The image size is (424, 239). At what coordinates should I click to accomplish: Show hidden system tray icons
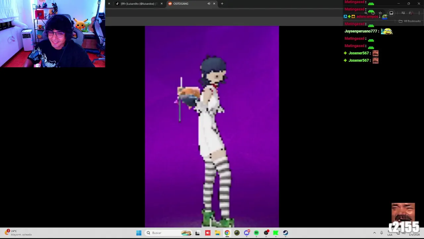(374, 233)
